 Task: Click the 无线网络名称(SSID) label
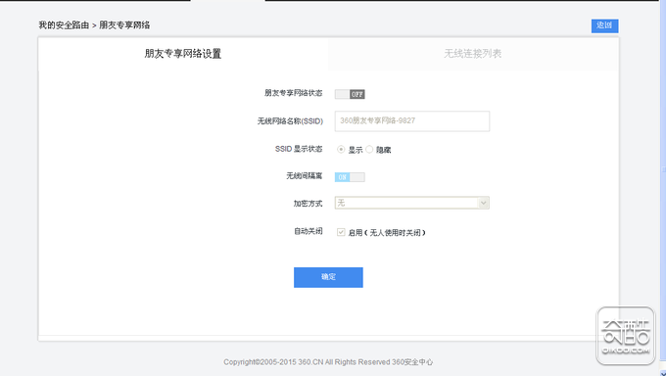(x=290, y=121)
